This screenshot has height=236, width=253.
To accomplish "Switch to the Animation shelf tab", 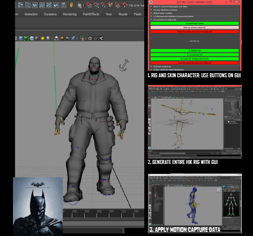I will click(x=31, y=14).
